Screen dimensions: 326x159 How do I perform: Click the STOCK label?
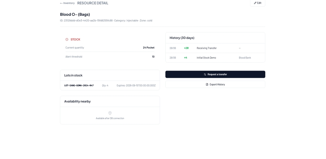[x=75, y=39]
